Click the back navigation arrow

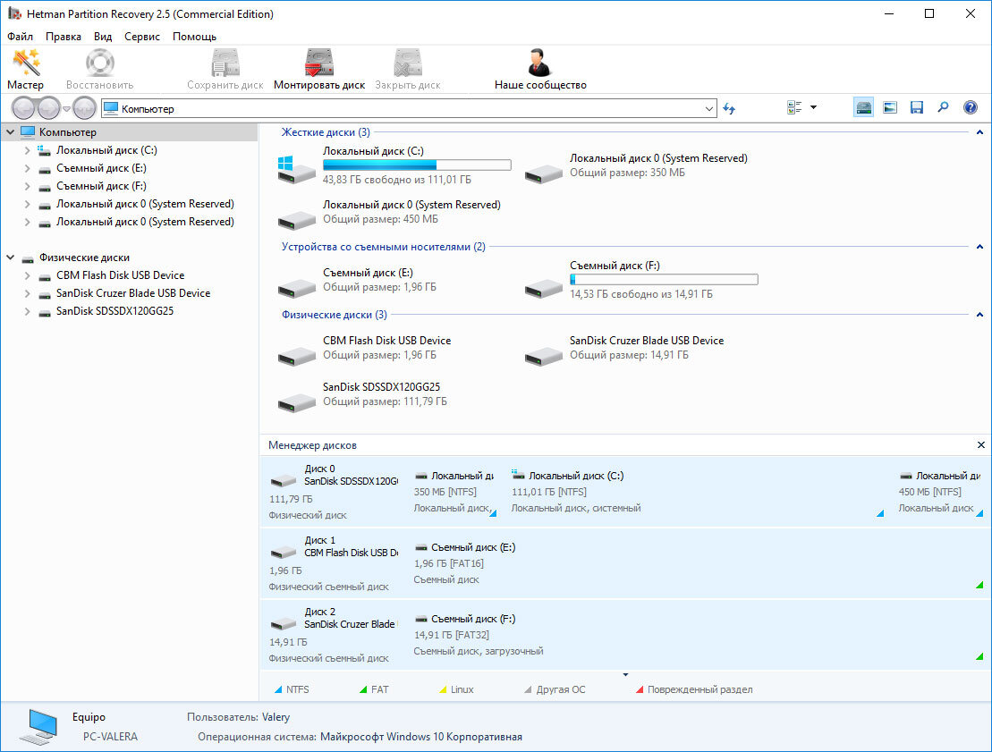[23, 108]
